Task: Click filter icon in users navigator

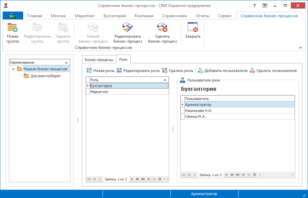Action: click(255, 175)
